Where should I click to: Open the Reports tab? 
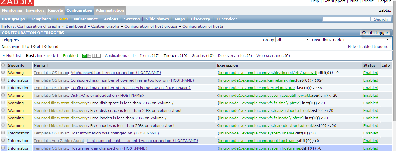coord(55,10)
